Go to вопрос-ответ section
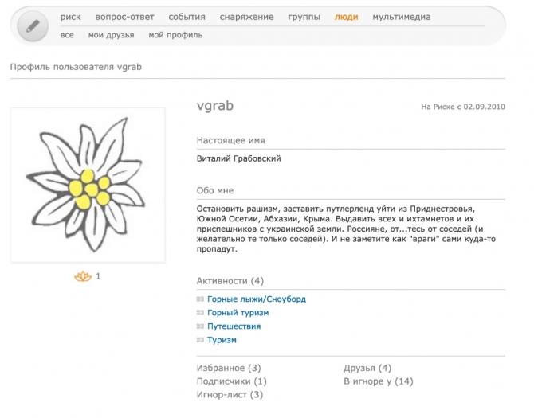534x418 pixels. 124,17
